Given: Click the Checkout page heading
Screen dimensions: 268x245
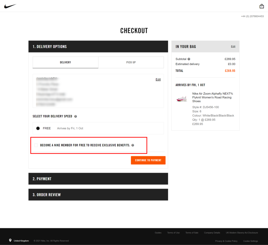Looking at the screenshot, I should point(134,31).
